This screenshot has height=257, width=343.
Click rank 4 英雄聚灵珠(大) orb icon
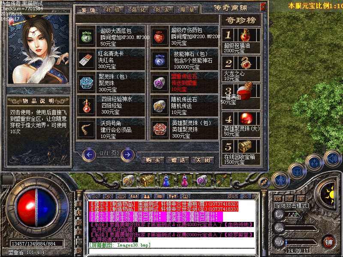[246, 119]
